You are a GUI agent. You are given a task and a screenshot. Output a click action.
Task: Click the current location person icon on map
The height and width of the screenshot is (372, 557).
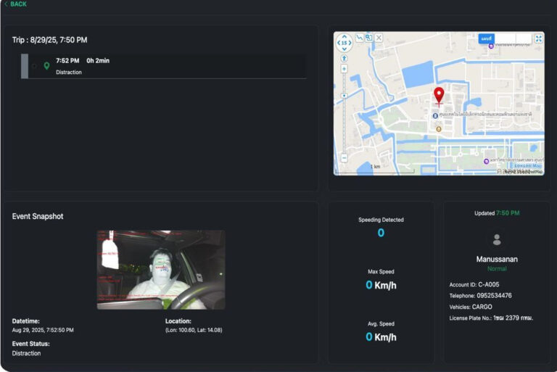point(344,57)
